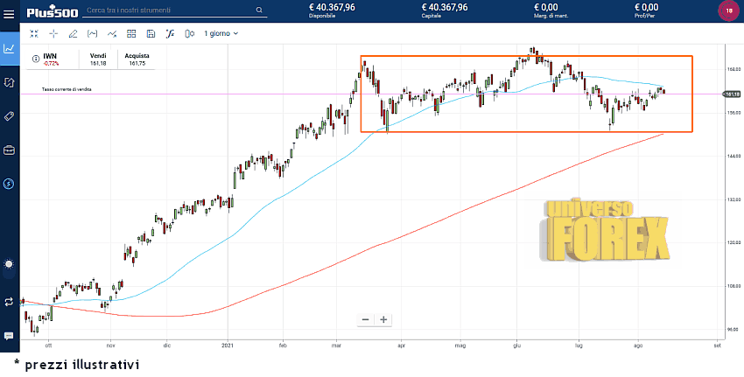744x377 pixels.
Task: Open the candlestick chart type selector
Action: click(189, 33)
